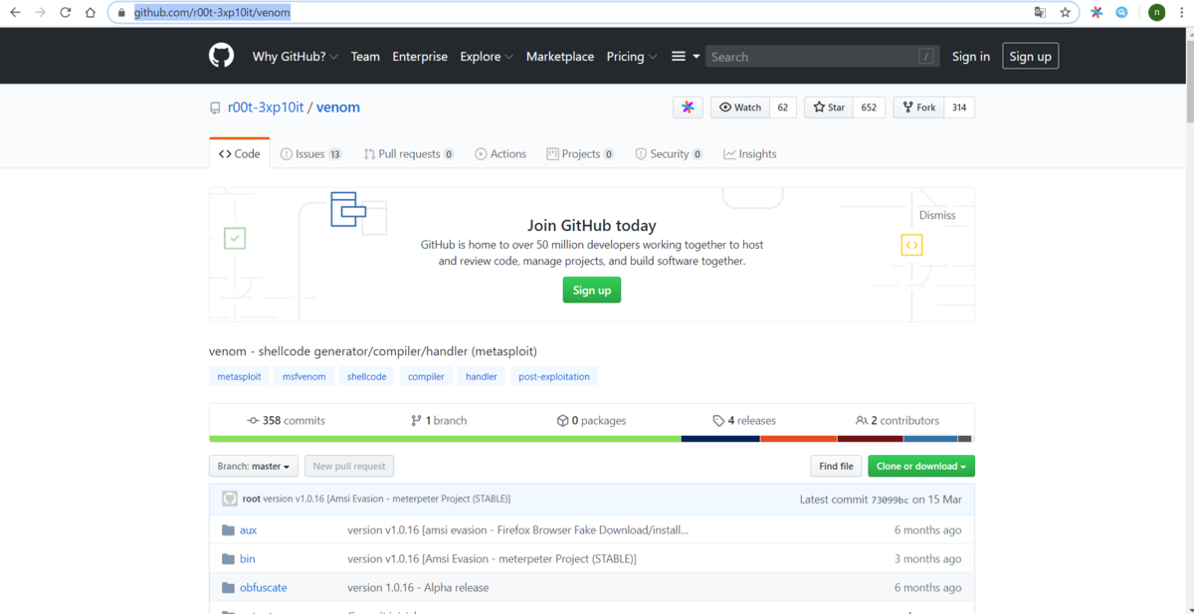Switch to the Projects tab
Screen dimensions: 1194x614
[580, 154]
